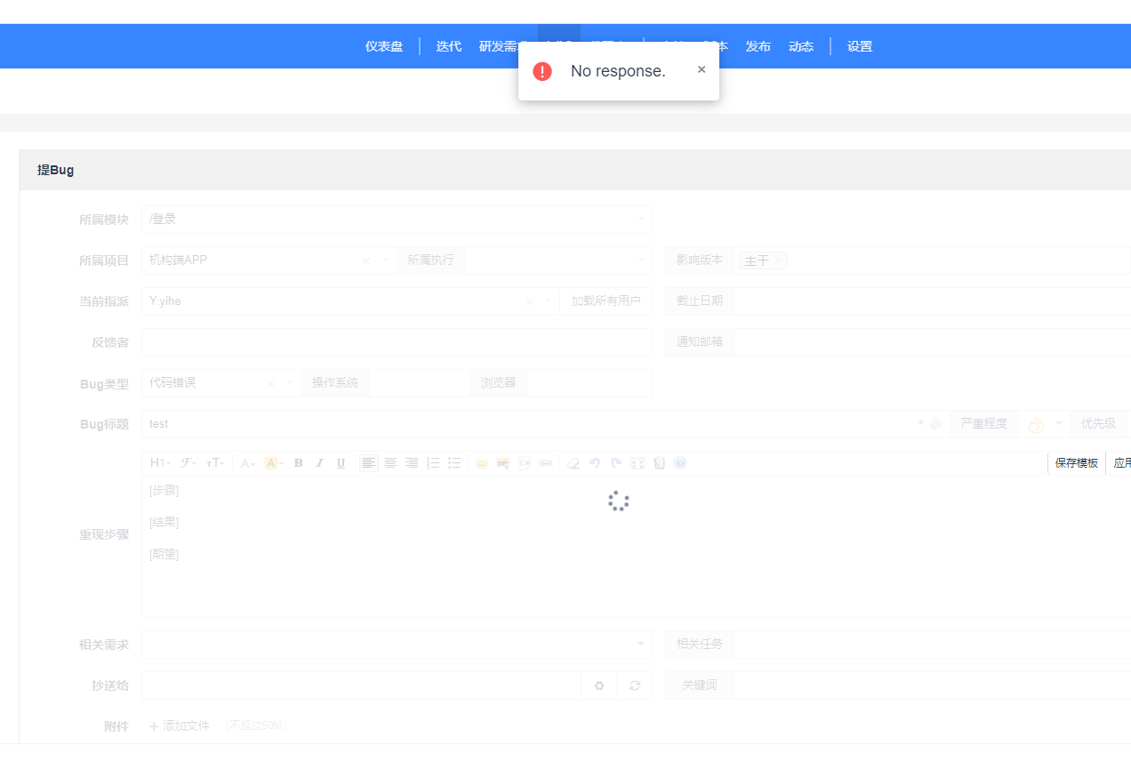Open editor help about icon
The width and height of the screenshot is (1131, 762).
tap(680, 463)
